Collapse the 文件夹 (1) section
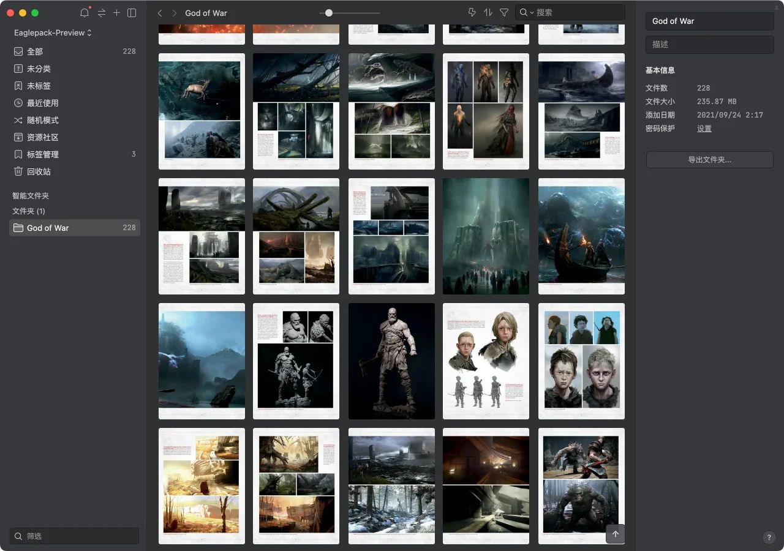 coord(29,211)
